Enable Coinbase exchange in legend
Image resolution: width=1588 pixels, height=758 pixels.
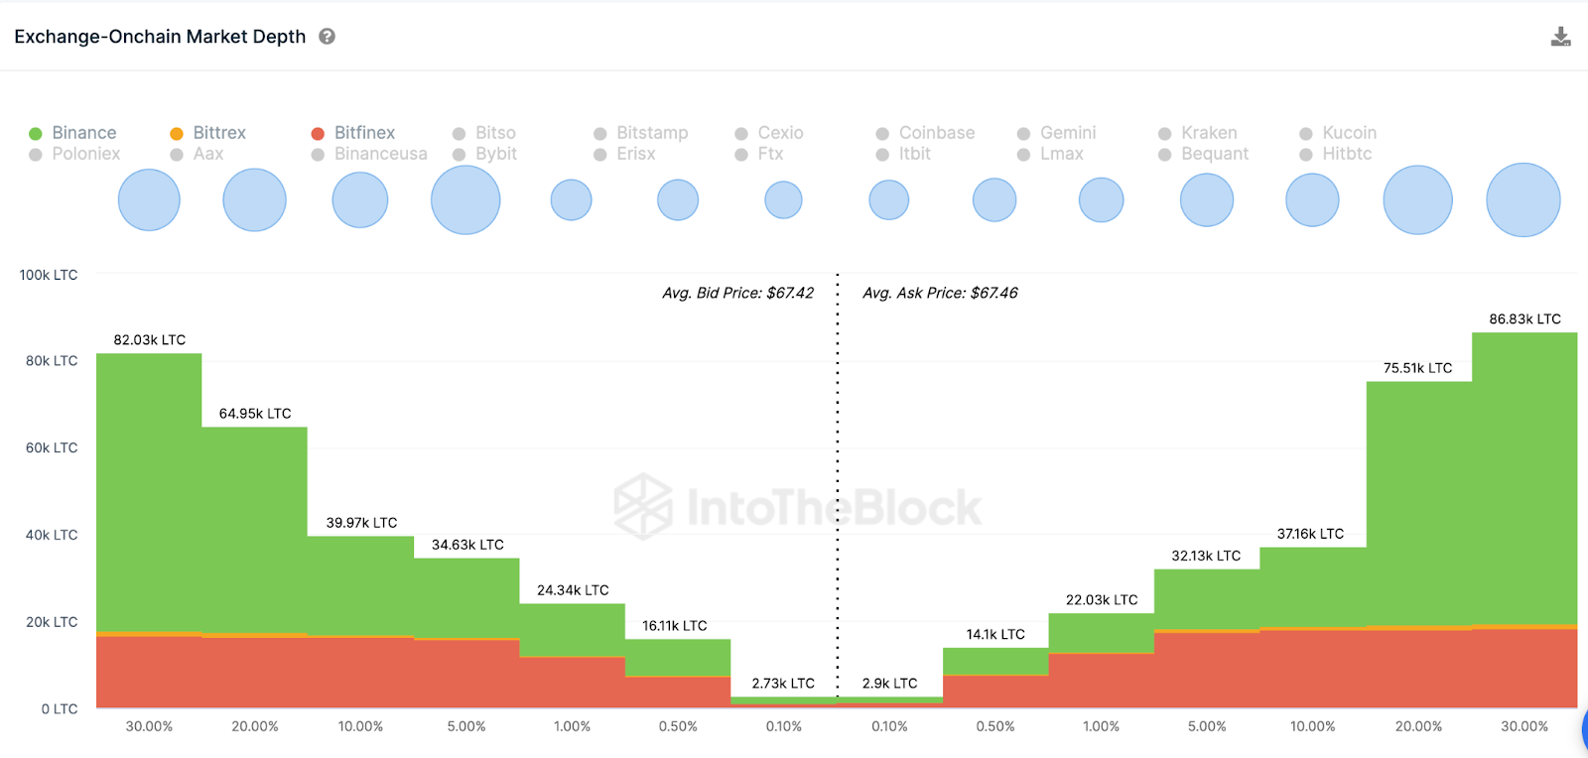coord(926,133)
